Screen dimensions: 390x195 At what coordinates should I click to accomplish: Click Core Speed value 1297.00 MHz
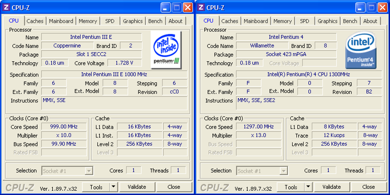[x=259, y=127]
